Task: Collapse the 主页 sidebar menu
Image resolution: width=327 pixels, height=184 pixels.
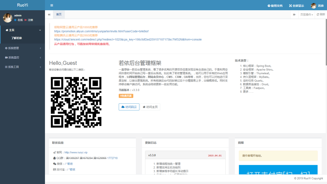Action: pos(22,30)
